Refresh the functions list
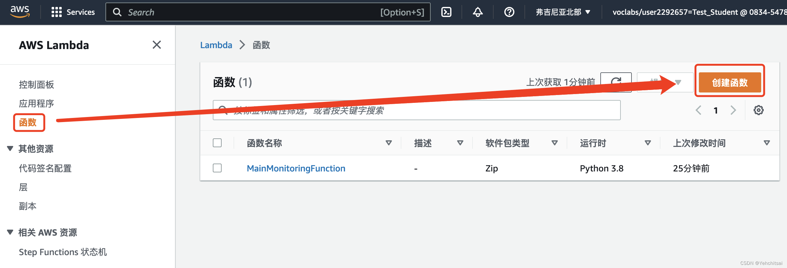The height and width of the screenshot is (268, 787). point(616,82)
